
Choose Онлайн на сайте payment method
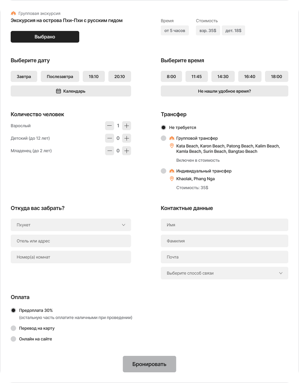click(x=14, y=339)
